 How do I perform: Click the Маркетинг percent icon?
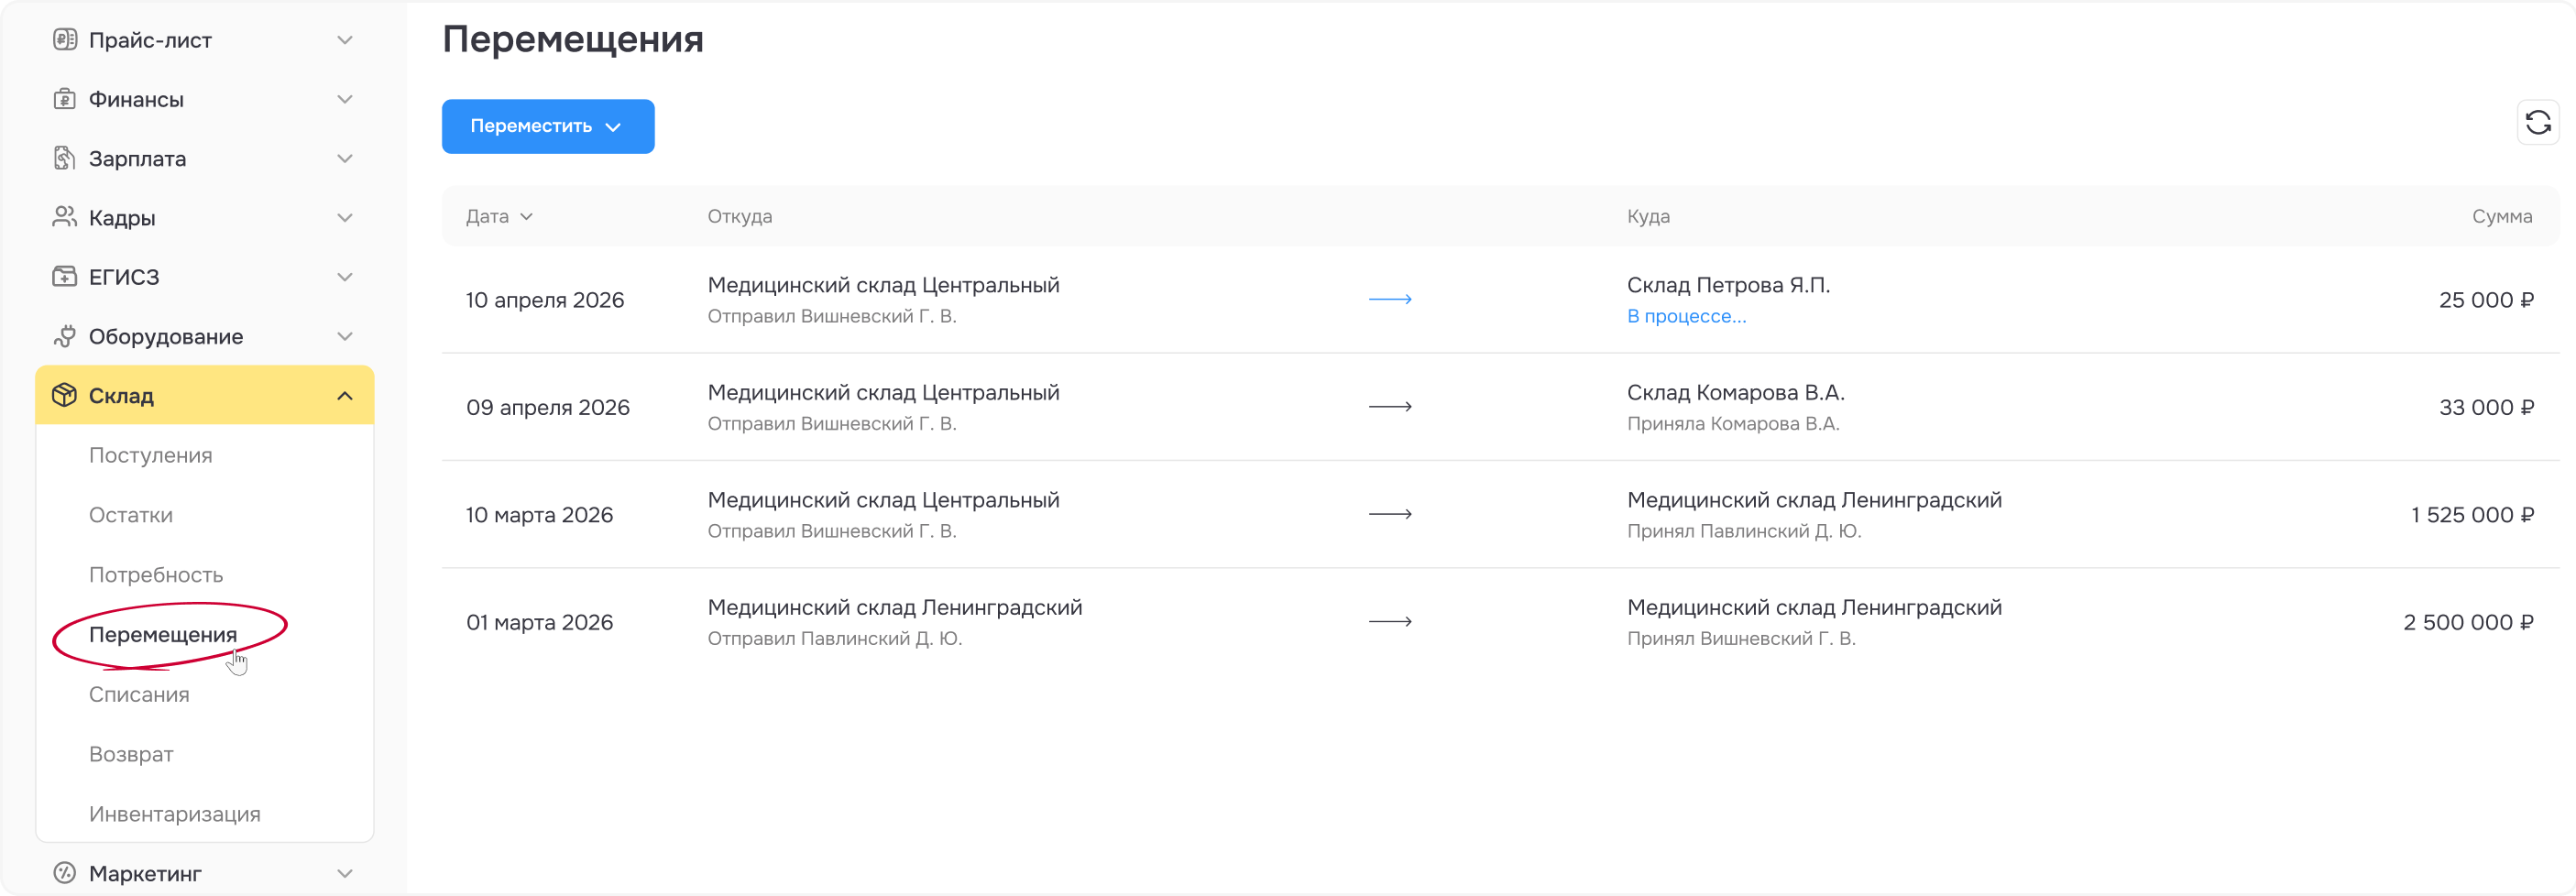[65, 873]
